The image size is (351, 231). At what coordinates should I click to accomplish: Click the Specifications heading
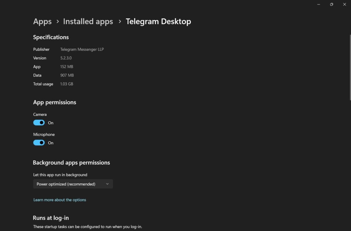(x=51, y=37)
